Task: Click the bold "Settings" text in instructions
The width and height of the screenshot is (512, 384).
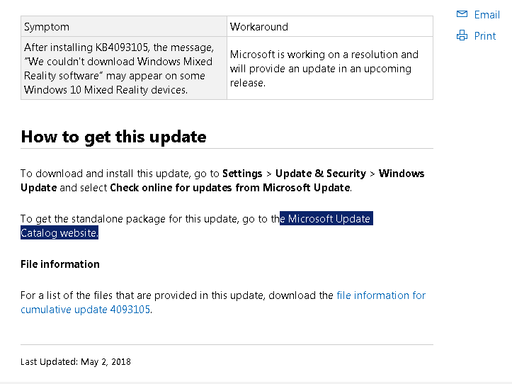Action: (x=242, y=174)
